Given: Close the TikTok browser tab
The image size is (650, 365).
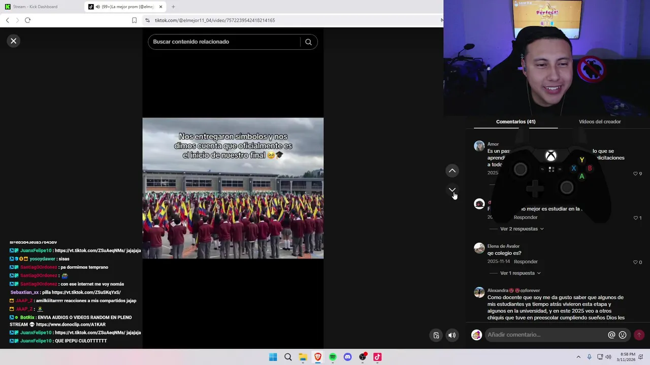Looking at the screenshot, I should [x=161, y=7].
